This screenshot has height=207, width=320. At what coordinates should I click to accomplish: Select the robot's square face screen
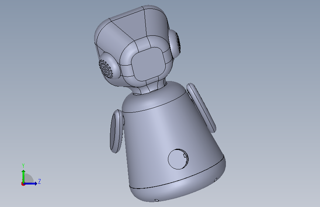[148, 64]
